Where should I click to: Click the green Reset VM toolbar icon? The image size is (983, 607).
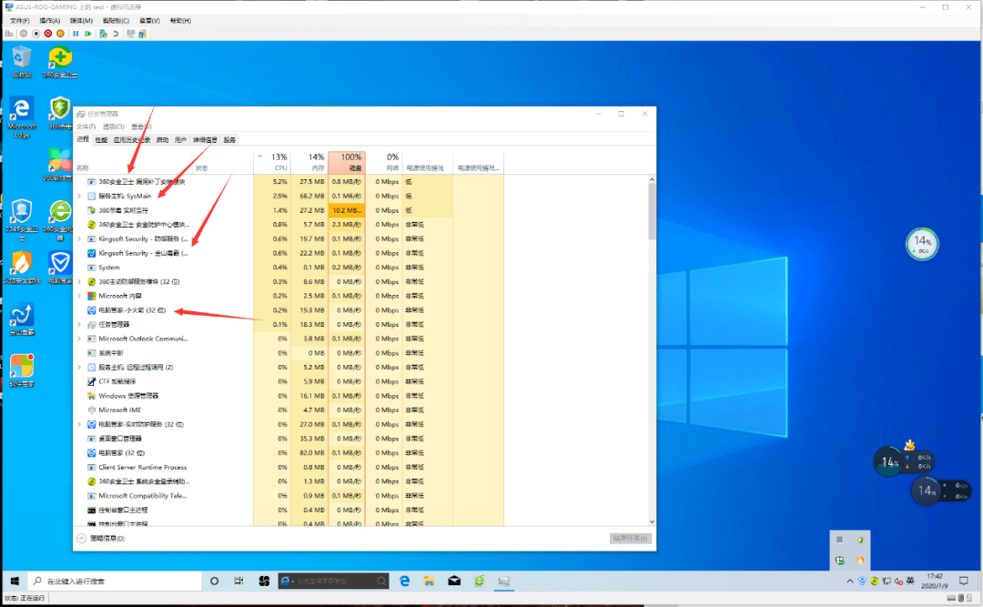(87, 34)
